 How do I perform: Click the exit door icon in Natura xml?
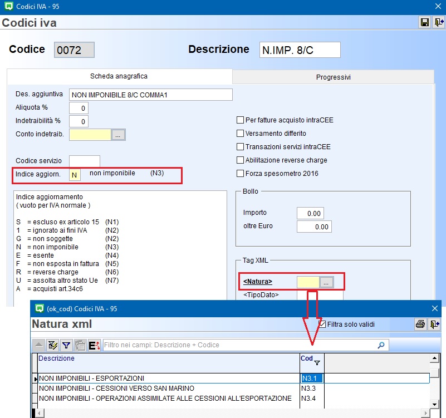pyautogui.click(x=435, y=324)
